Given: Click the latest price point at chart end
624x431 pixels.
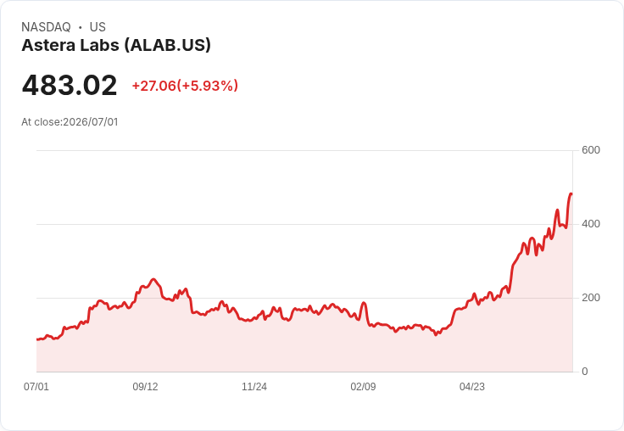Looking at the screenshot, I should [571, 194].
